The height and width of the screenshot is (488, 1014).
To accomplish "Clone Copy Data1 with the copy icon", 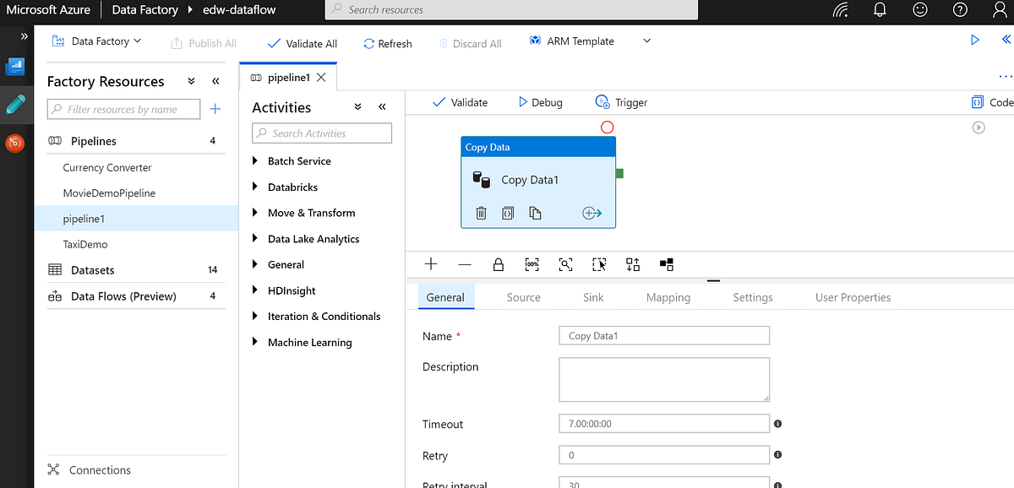I will (x=535, y=213).
